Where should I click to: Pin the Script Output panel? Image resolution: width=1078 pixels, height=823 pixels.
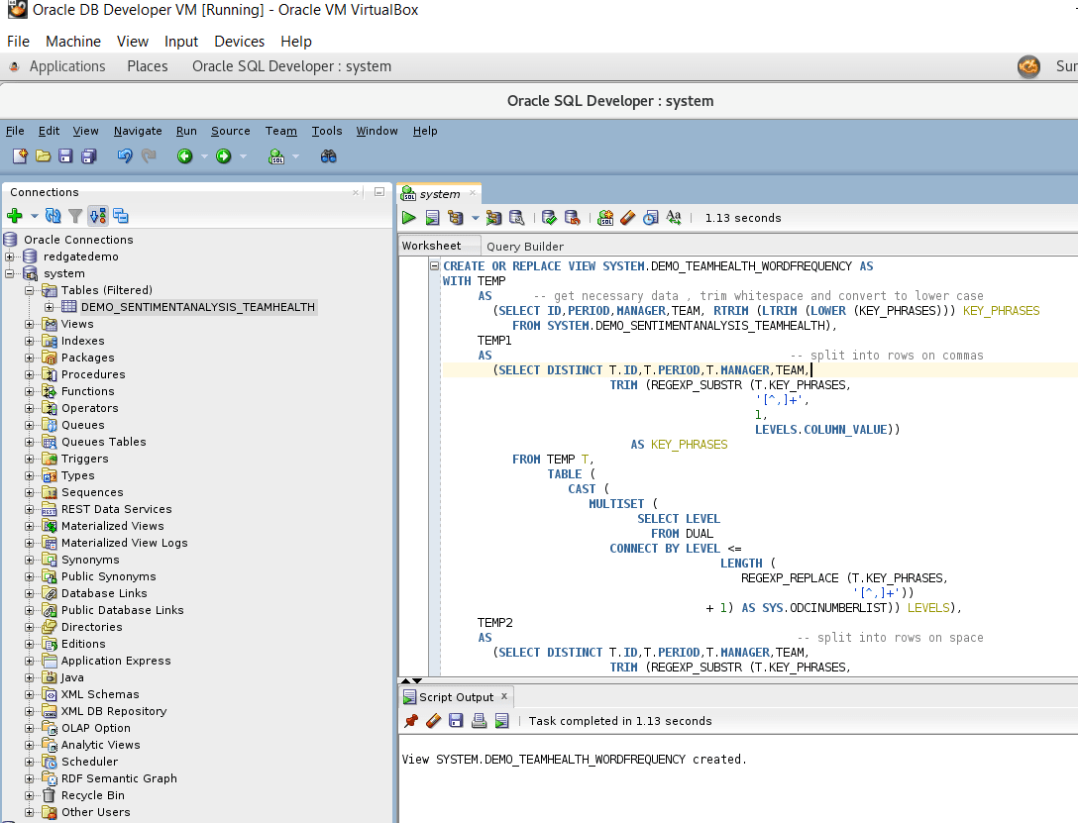tap(411, 721)
